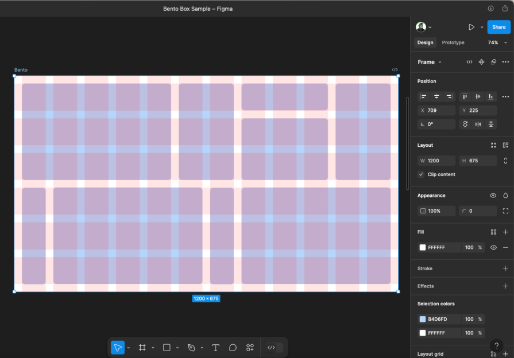Click the B4D6FD selection color swatch
The width and height of the screenshot is (514, 358).
(423, 319)
